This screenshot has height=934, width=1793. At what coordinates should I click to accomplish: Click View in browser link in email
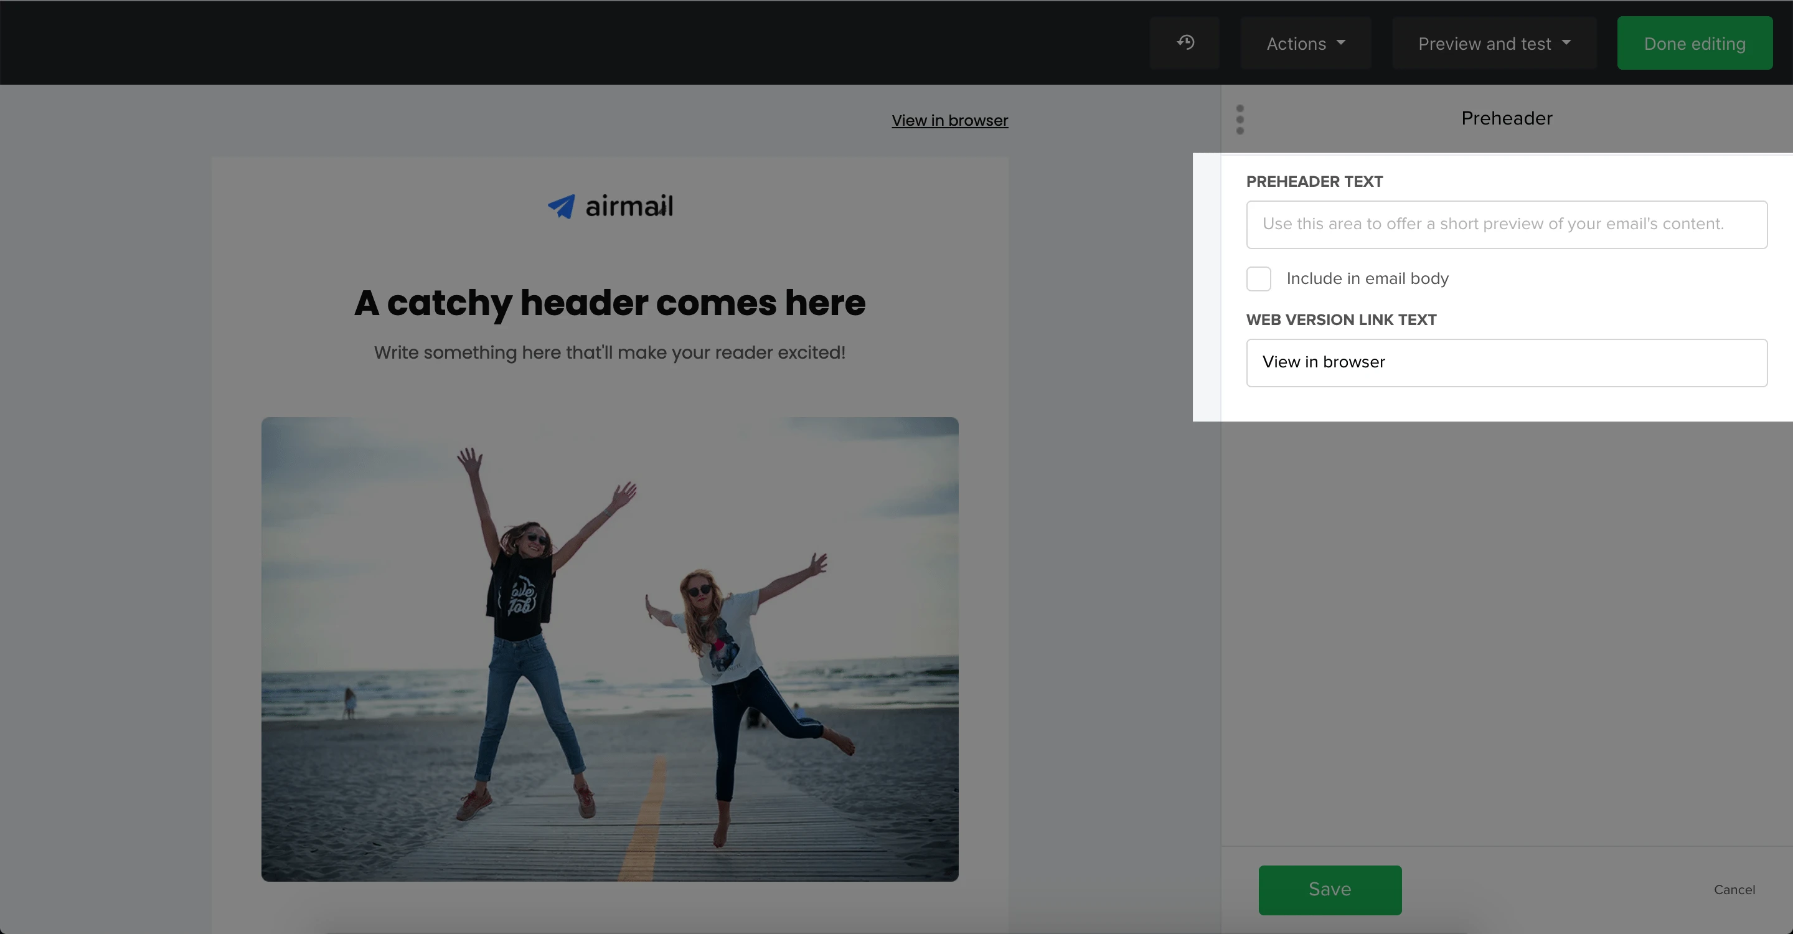(949, 120)
